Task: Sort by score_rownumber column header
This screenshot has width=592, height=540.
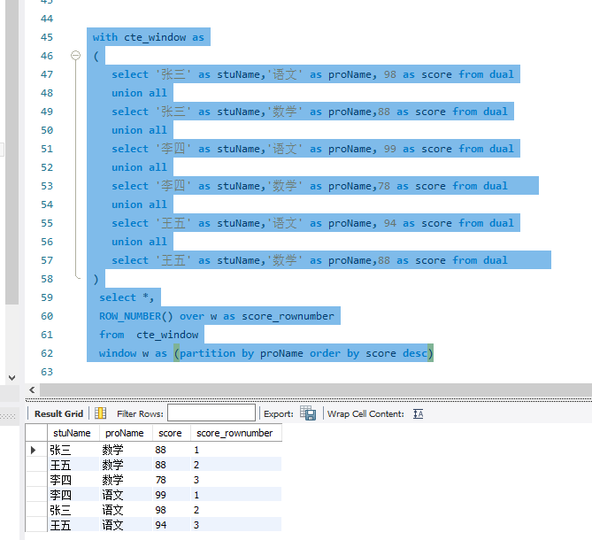Action: (236, 433)
